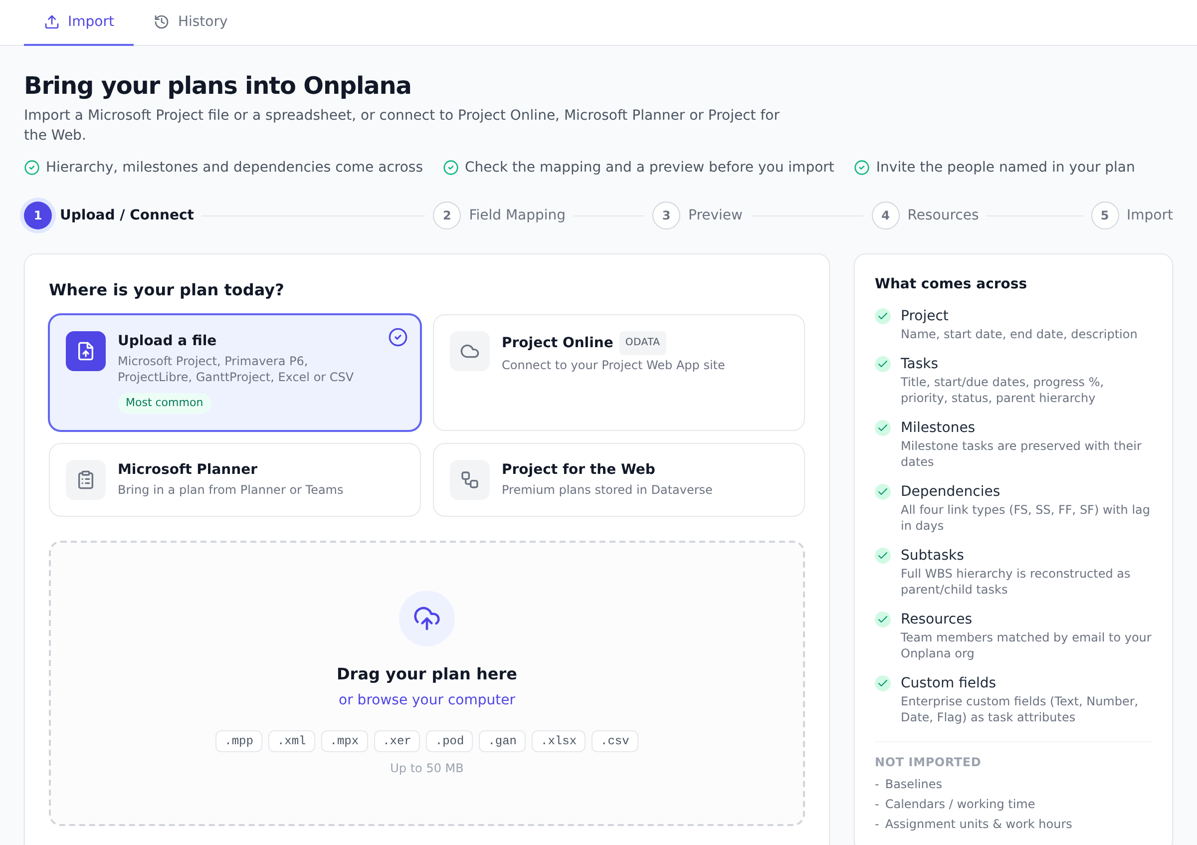The width and height of the screenshot is (1197, 845).
Task: Click the cloud upload icon in the drop zone
Action: click(427, 618)
